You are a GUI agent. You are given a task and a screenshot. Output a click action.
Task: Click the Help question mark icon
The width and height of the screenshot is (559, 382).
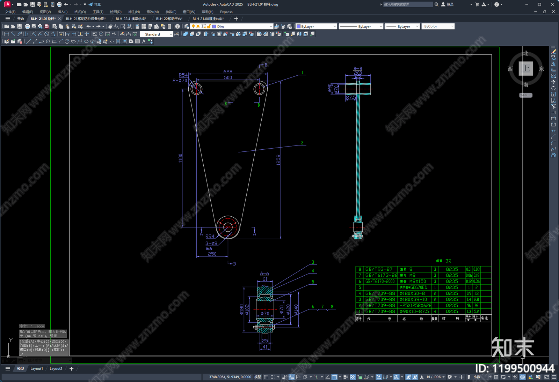[177, 27]
